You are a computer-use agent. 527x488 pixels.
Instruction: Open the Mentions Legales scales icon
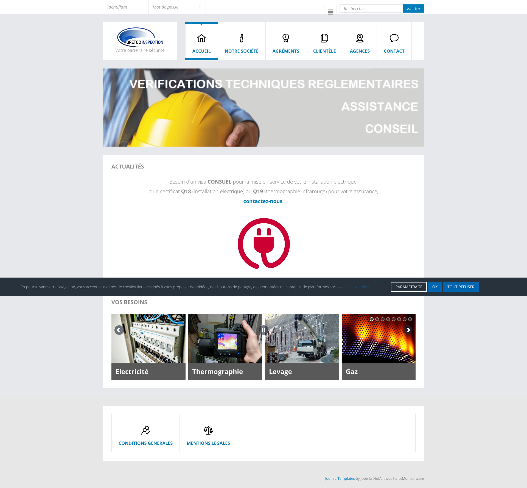[x=208, y=430]
